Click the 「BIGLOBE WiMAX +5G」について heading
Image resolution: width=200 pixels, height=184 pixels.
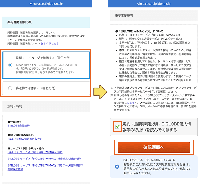point(139,31)
